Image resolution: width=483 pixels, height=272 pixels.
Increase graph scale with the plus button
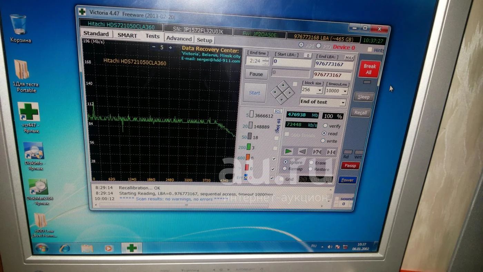tap(170, 48)
